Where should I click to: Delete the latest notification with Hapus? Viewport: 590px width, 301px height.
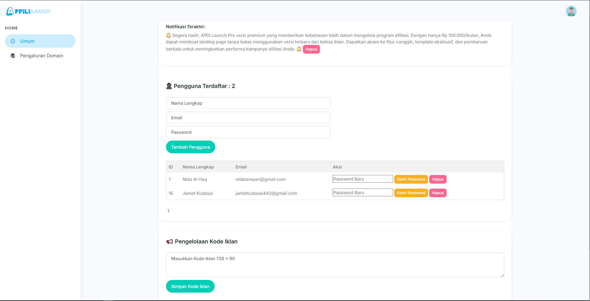pos(311,49)
